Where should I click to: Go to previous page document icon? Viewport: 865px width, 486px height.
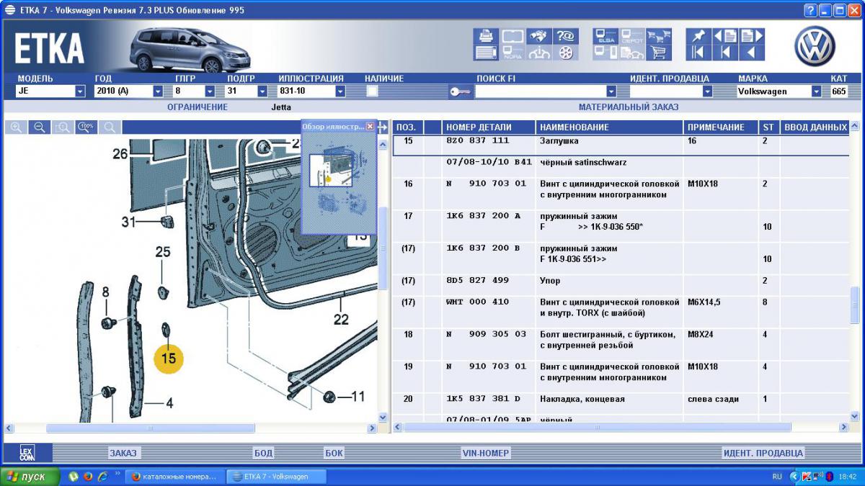pos(725,36)
